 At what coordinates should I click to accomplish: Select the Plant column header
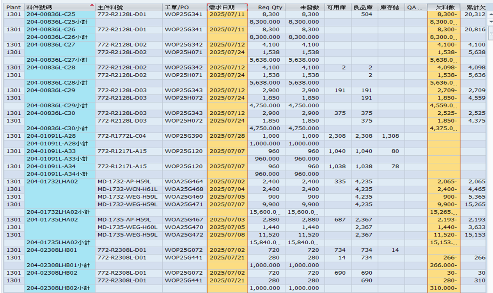click(14, 7)
